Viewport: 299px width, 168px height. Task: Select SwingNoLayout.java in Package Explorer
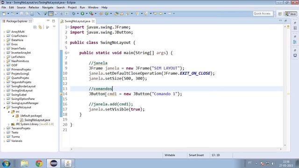coord(37,120)
